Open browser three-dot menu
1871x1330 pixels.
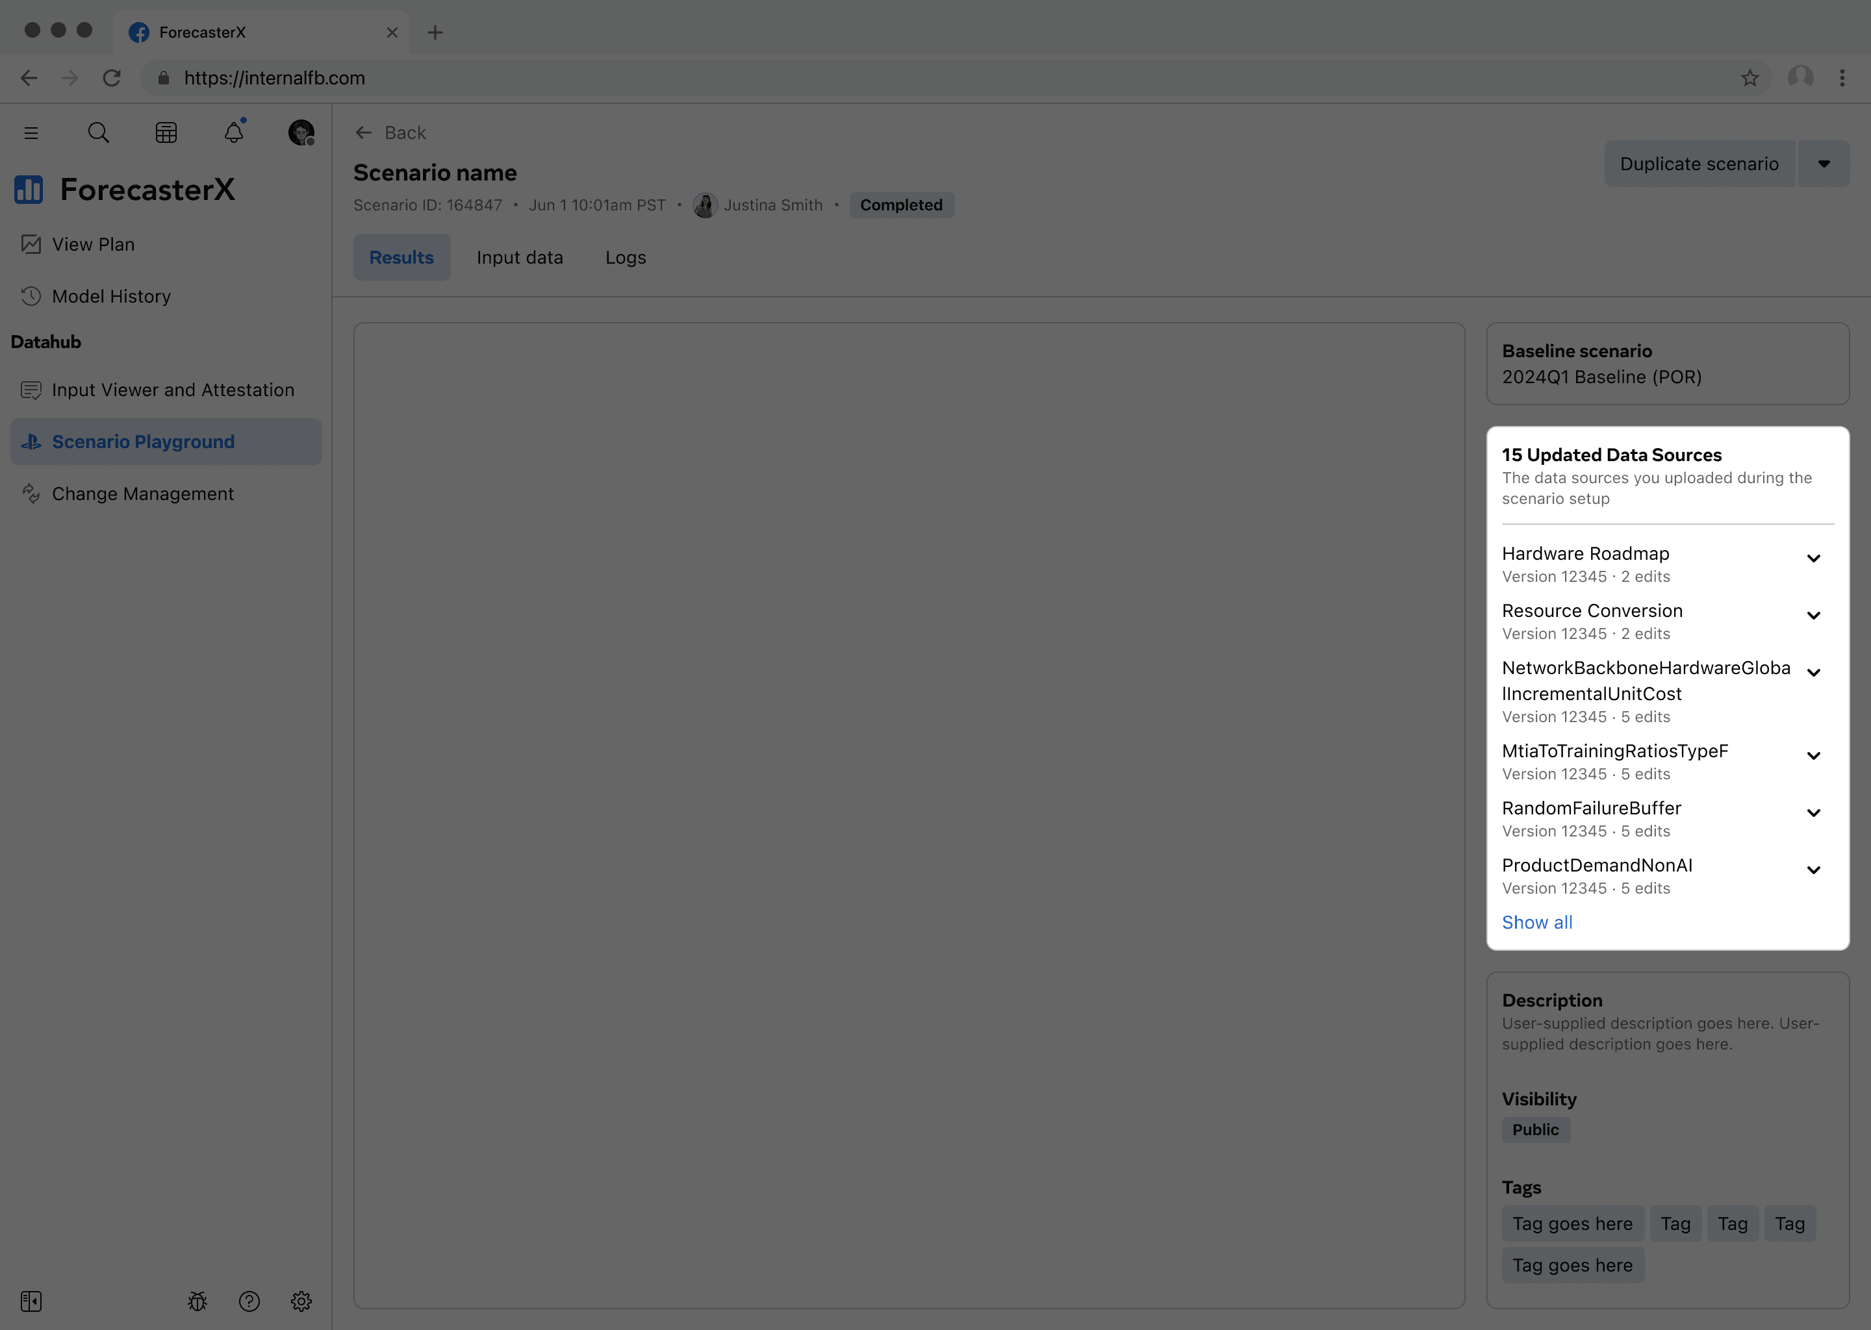coord(1842,78)
